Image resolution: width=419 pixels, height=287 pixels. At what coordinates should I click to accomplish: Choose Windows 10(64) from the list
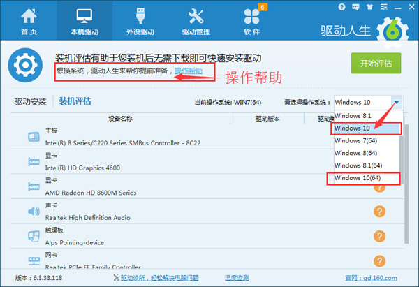(x=367, y=178)
